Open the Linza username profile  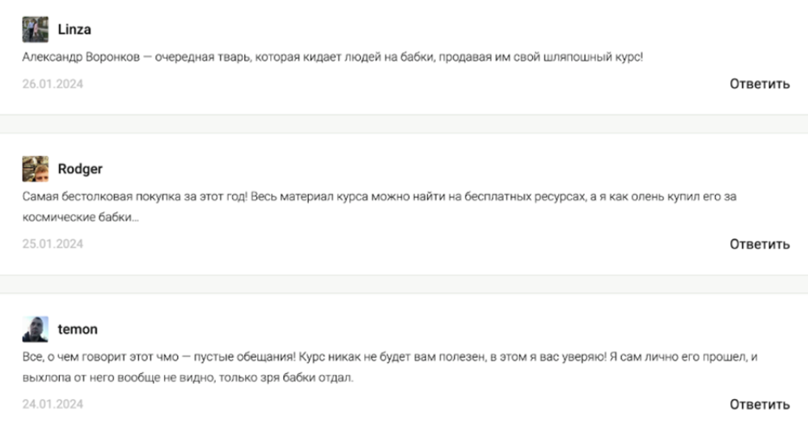click(x=74, y=30)
